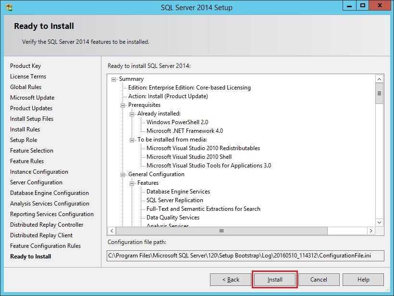Viewport: 394px width, 296px height.
Task: Select Microsoft Visual Studio 2010 Shell row
Action: [x=189, y=157]
